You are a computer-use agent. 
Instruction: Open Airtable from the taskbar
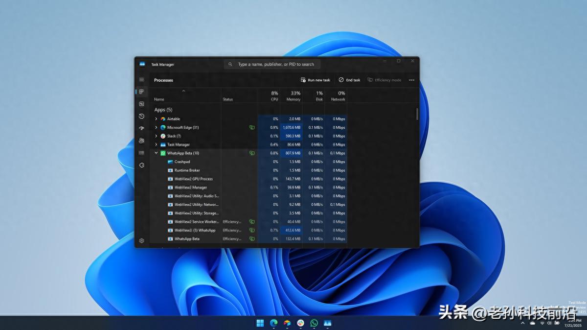click(287, 323)
